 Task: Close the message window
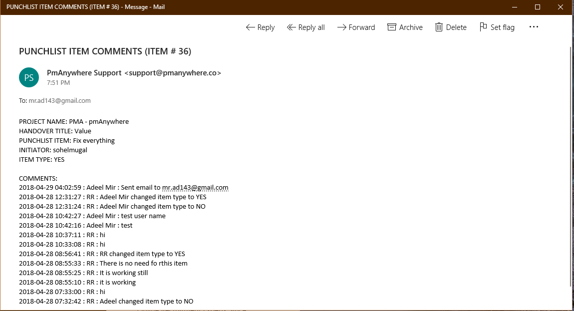coord(561,7)
